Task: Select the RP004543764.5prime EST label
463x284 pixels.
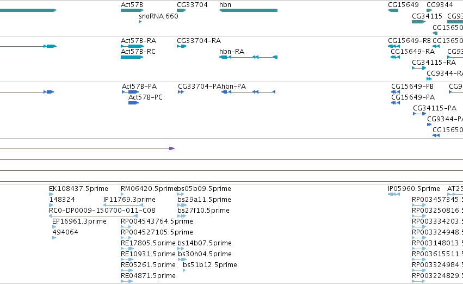Action: [x=157, y=221]
